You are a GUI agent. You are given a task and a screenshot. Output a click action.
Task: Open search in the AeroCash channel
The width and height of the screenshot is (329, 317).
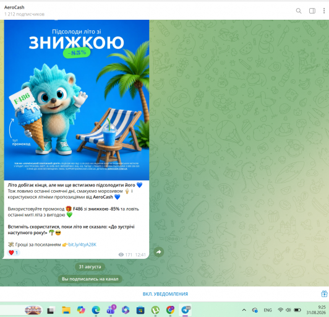[x=299, y=11]
